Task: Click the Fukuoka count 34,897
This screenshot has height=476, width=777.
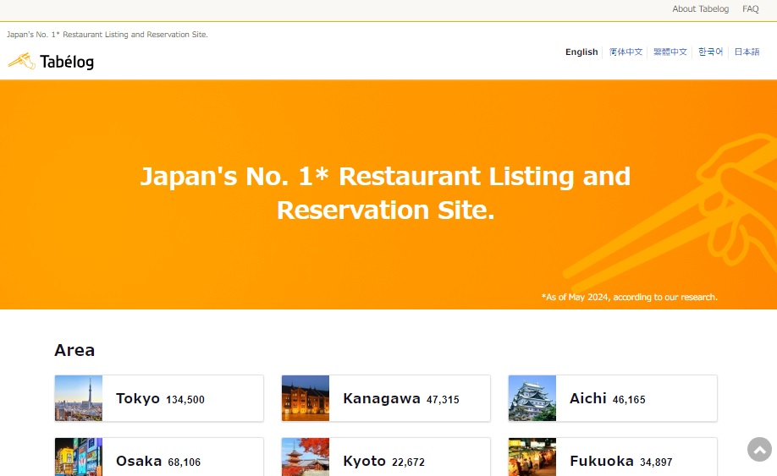Action: pos(656,462)
